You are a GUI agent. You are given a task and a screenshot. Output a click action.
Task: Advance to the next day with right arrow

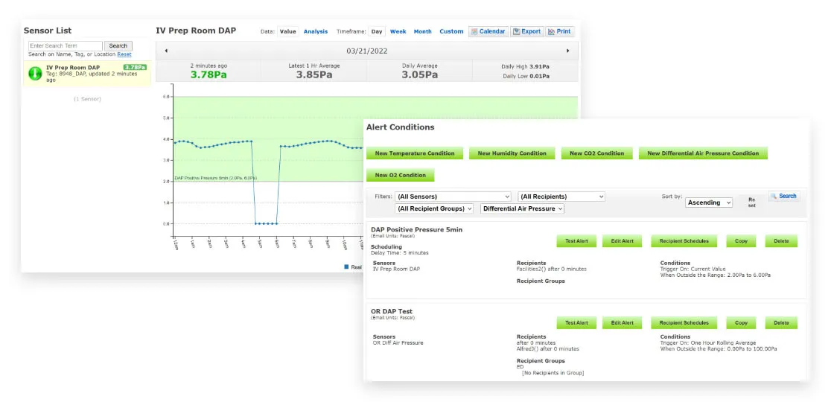click(x=568, y=51)
